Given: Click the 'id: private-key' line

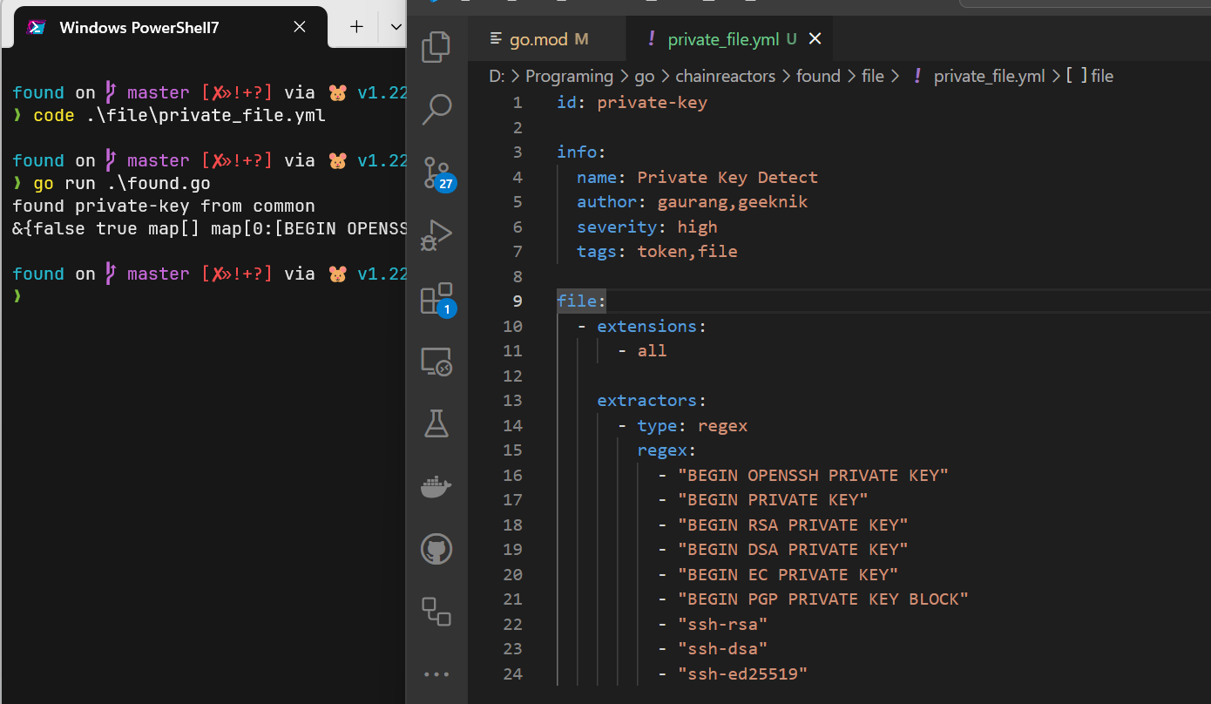Looking at the screenshot, I should point(632,103).
